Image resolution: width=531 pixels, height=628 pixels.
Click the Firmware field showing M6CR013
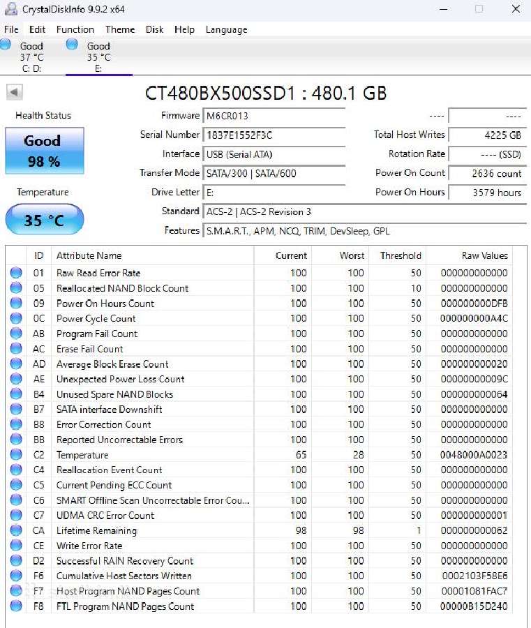coord(274,116)
